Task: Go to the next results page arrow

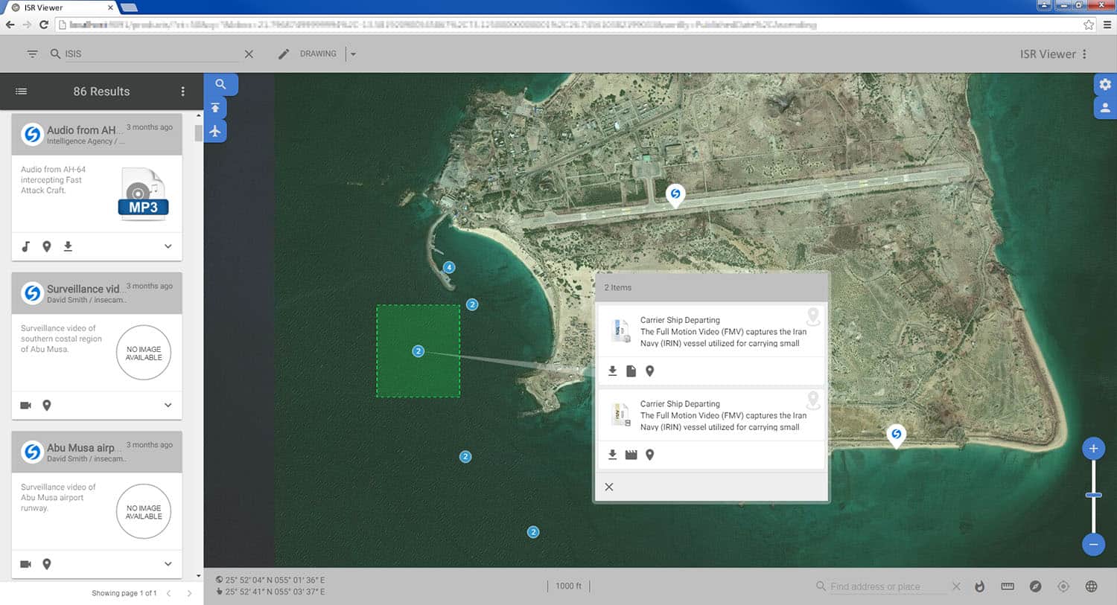Action: pyautogui.click(x=190, y=593)
